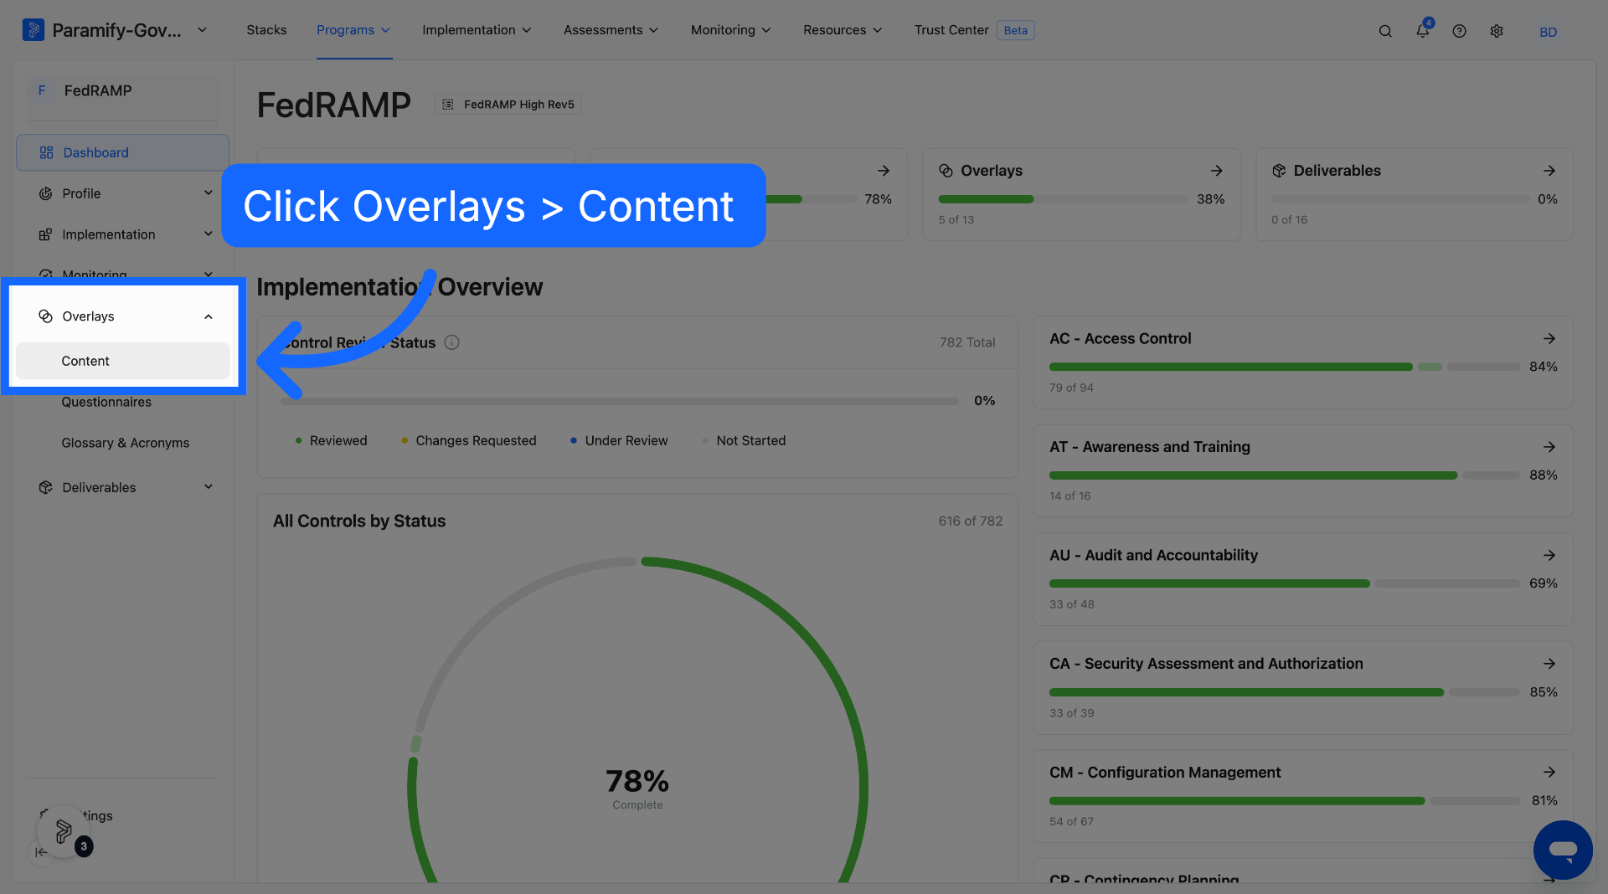
Task: Go to the Stacks menu item
Action: pos(266,30)
